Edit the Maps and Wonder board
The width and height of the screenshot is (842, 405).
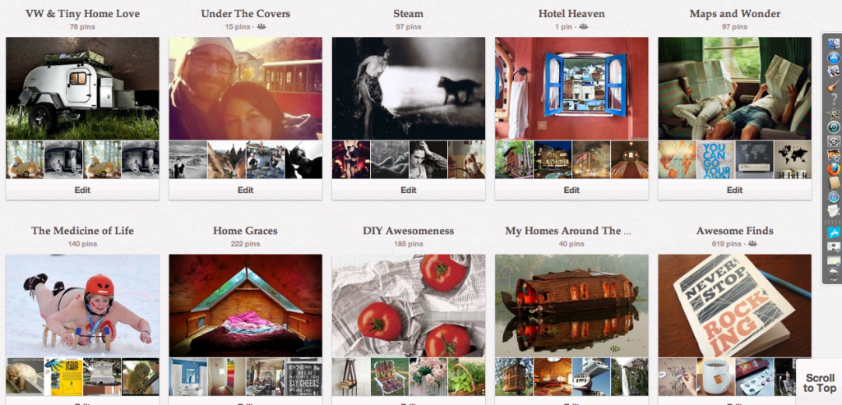click(734, 190)
